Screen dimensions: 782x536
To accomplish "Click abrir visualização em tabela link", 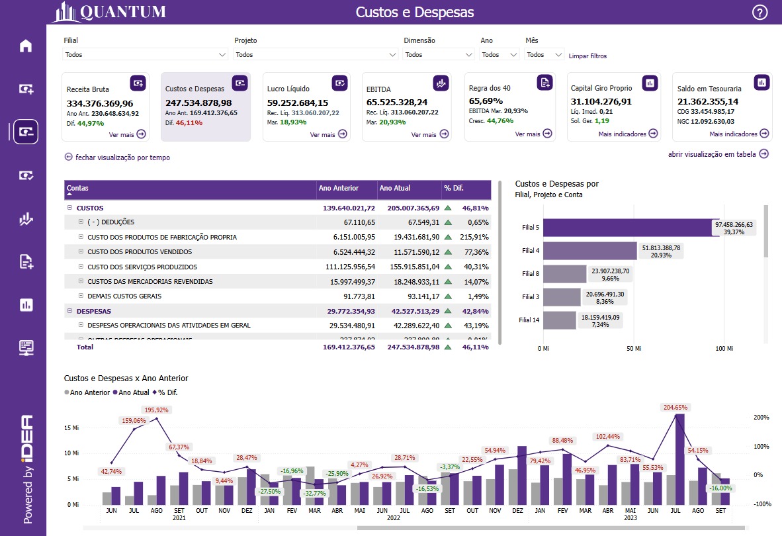I will point(718,154).
